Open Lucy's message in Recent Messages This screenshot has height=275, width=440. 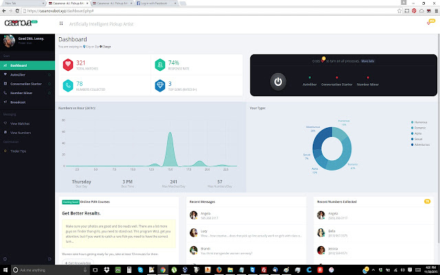click(x=246, y=233)
